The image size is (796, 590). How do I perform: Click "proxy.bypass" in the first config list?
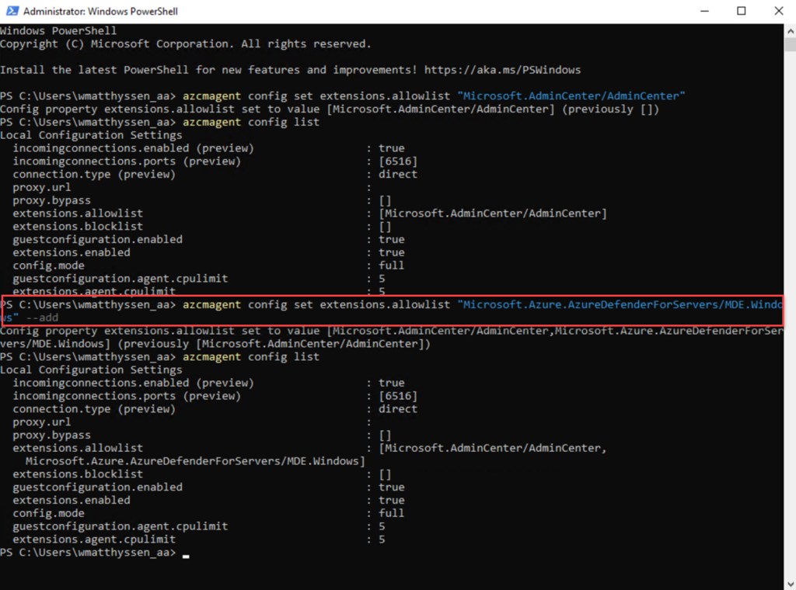[x=51, y=200]
